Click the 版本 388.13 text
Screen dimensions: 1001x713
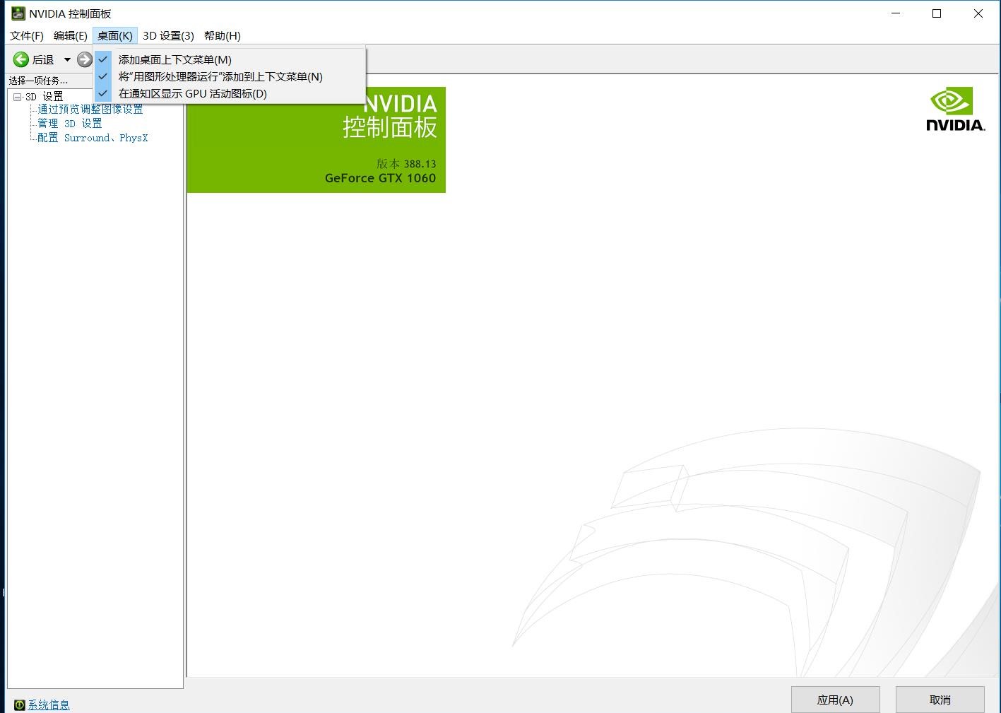point(406,164)
